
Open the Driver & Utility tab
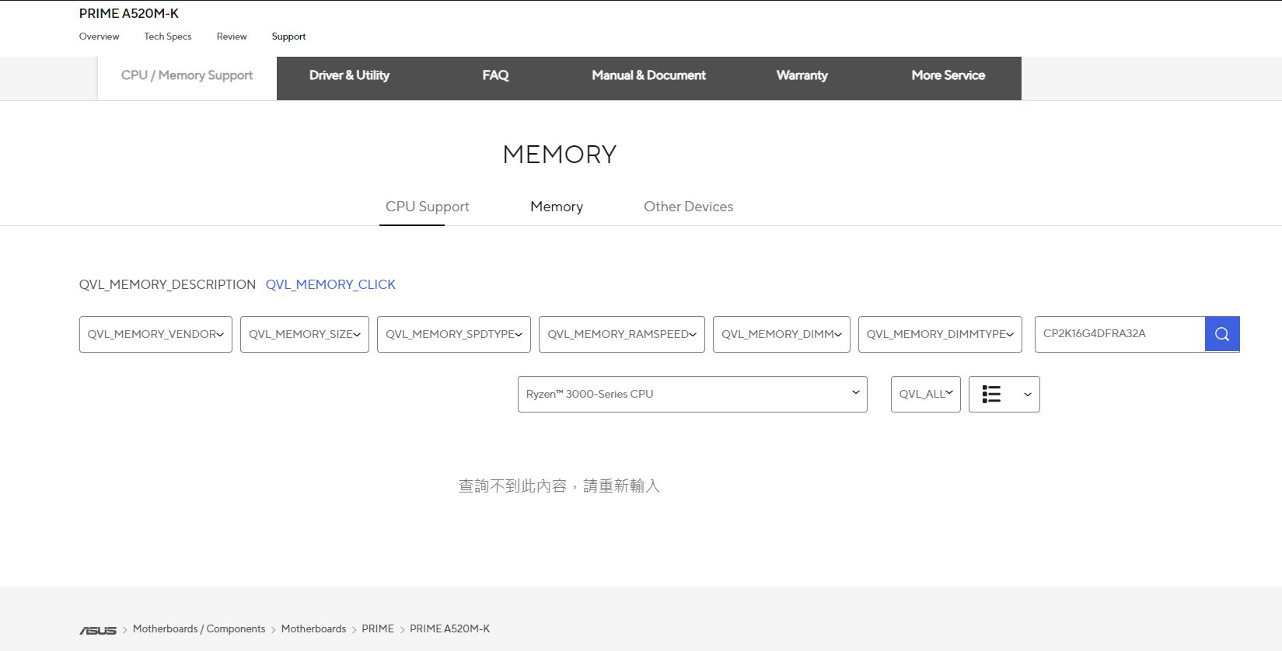click(x=349, y=75)
